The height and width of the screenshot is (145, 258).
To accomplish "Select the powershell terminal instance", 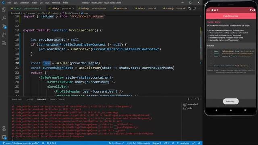I will coord(191,104).
